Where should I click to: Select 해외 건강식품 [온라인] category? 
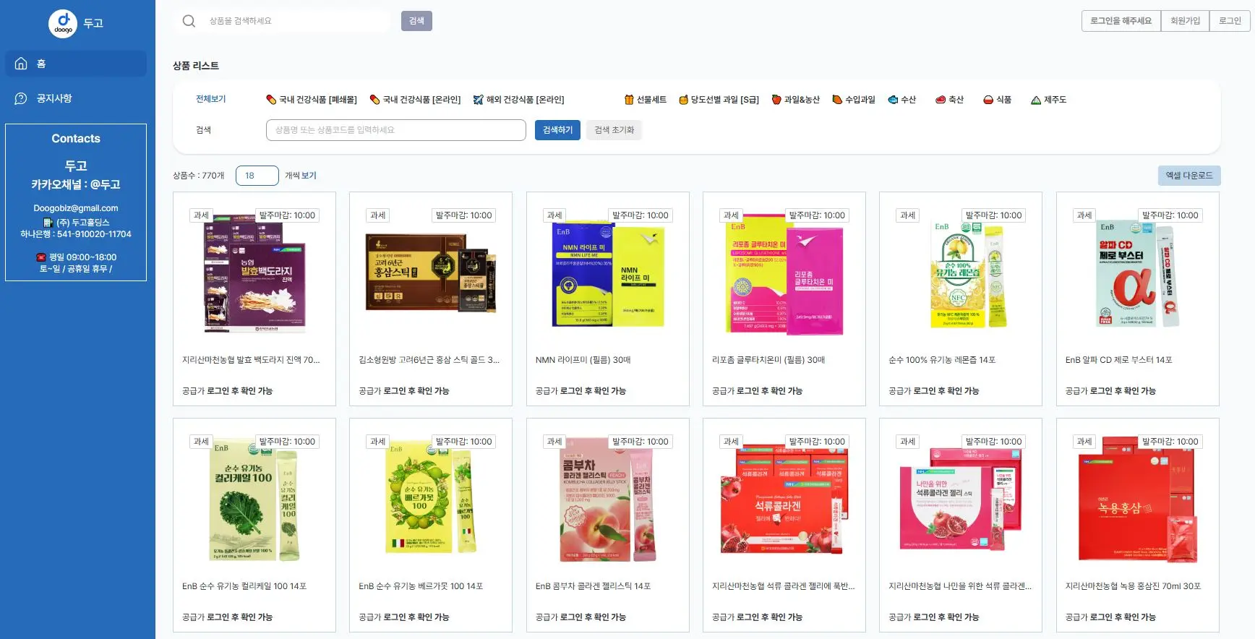click(x=518, y=100)
